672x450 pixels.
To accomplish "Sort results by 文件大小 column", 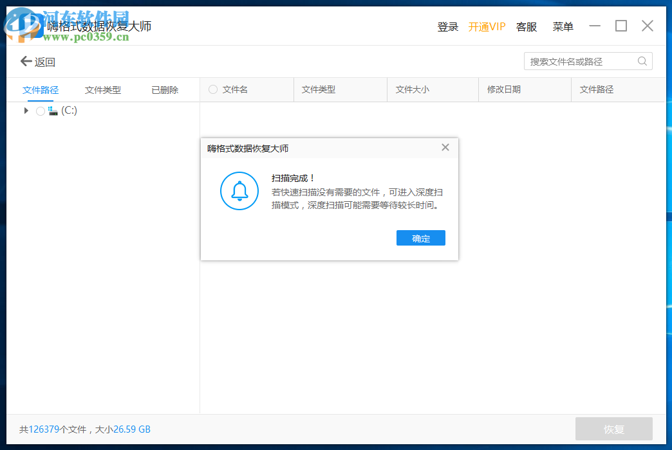I will point(412,89).
